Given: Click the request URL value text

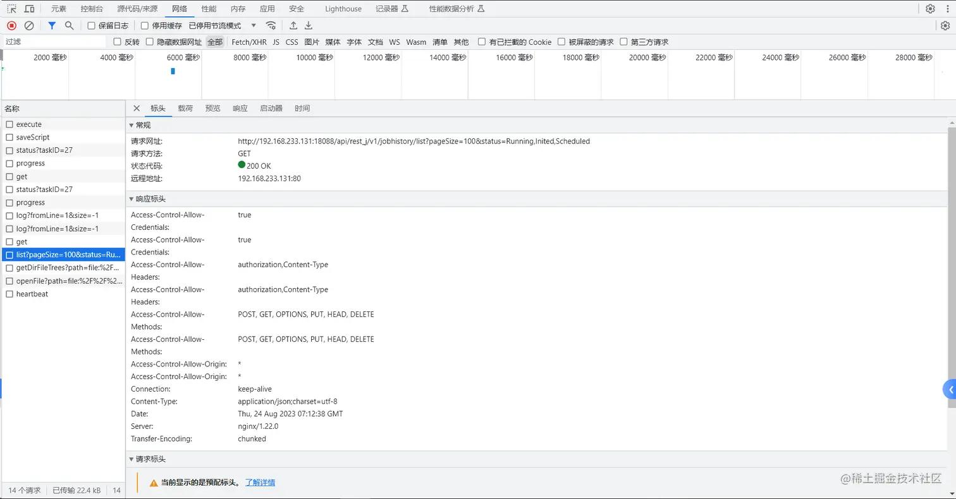Looking at the screenshot, I should (x=414, y=141).
